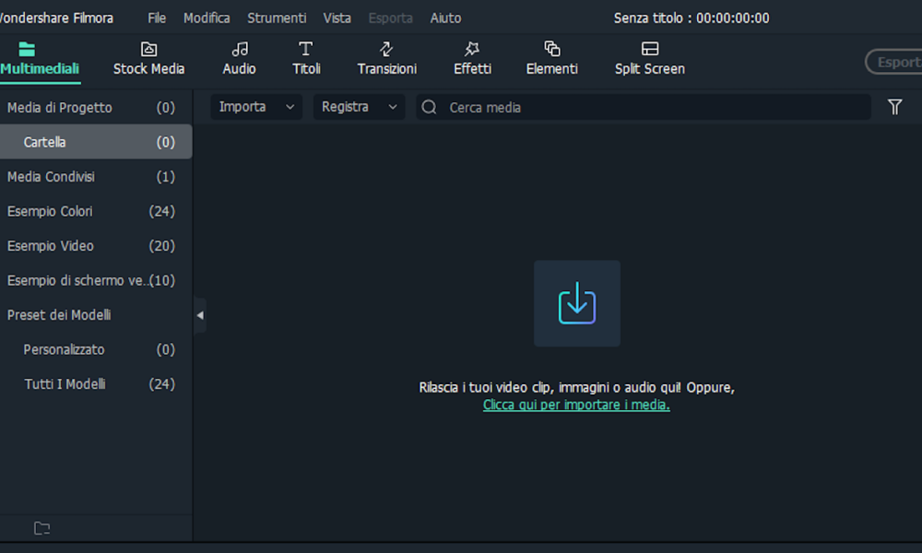The height and width of the screenshot is (553, 922).
Task: Select the Titoli (Titles) tool
Action: 306,57
